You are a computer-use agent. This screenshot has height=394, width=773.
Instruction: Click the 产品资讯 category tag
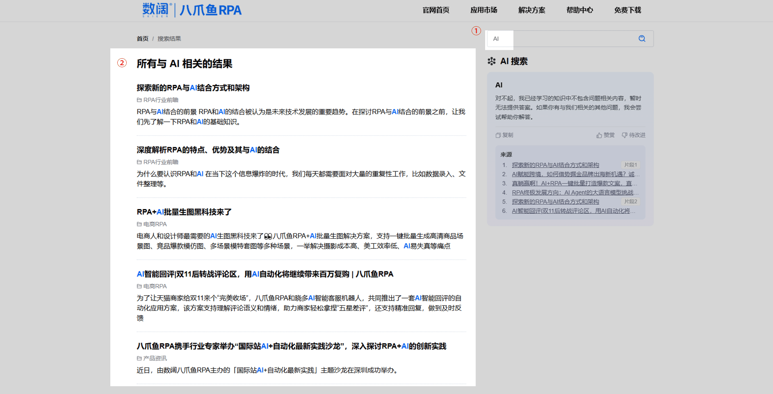point(155,358)
